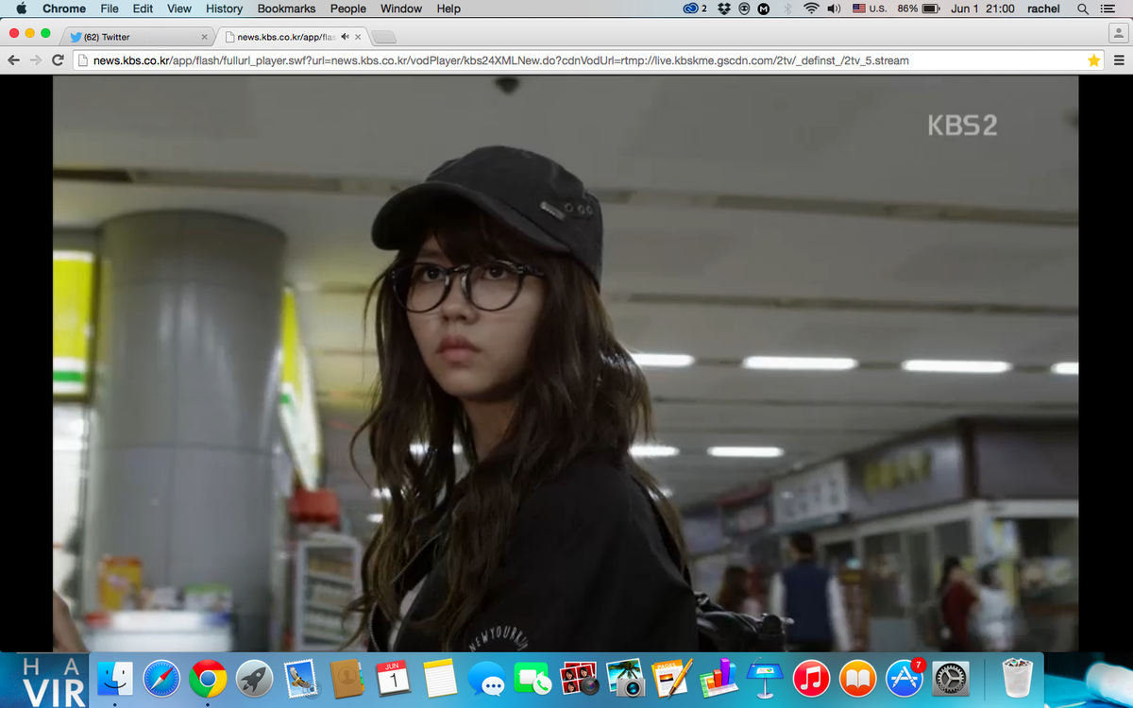Screen dimensions: 1133x708
Task: Open the Apple menu
Action: click(21, 8)
